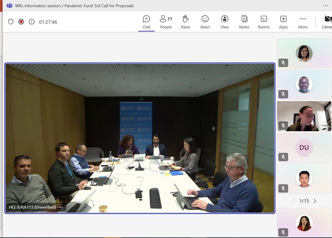
Task: Click the Teams logo in title bar
Action: [9, 6]
